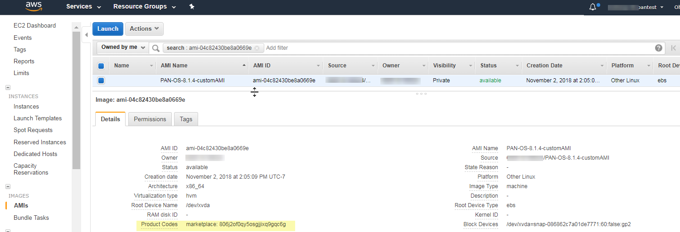
Task: Open Dedicated Hosts in the sidebar
Action: click(x=35, y=154)
